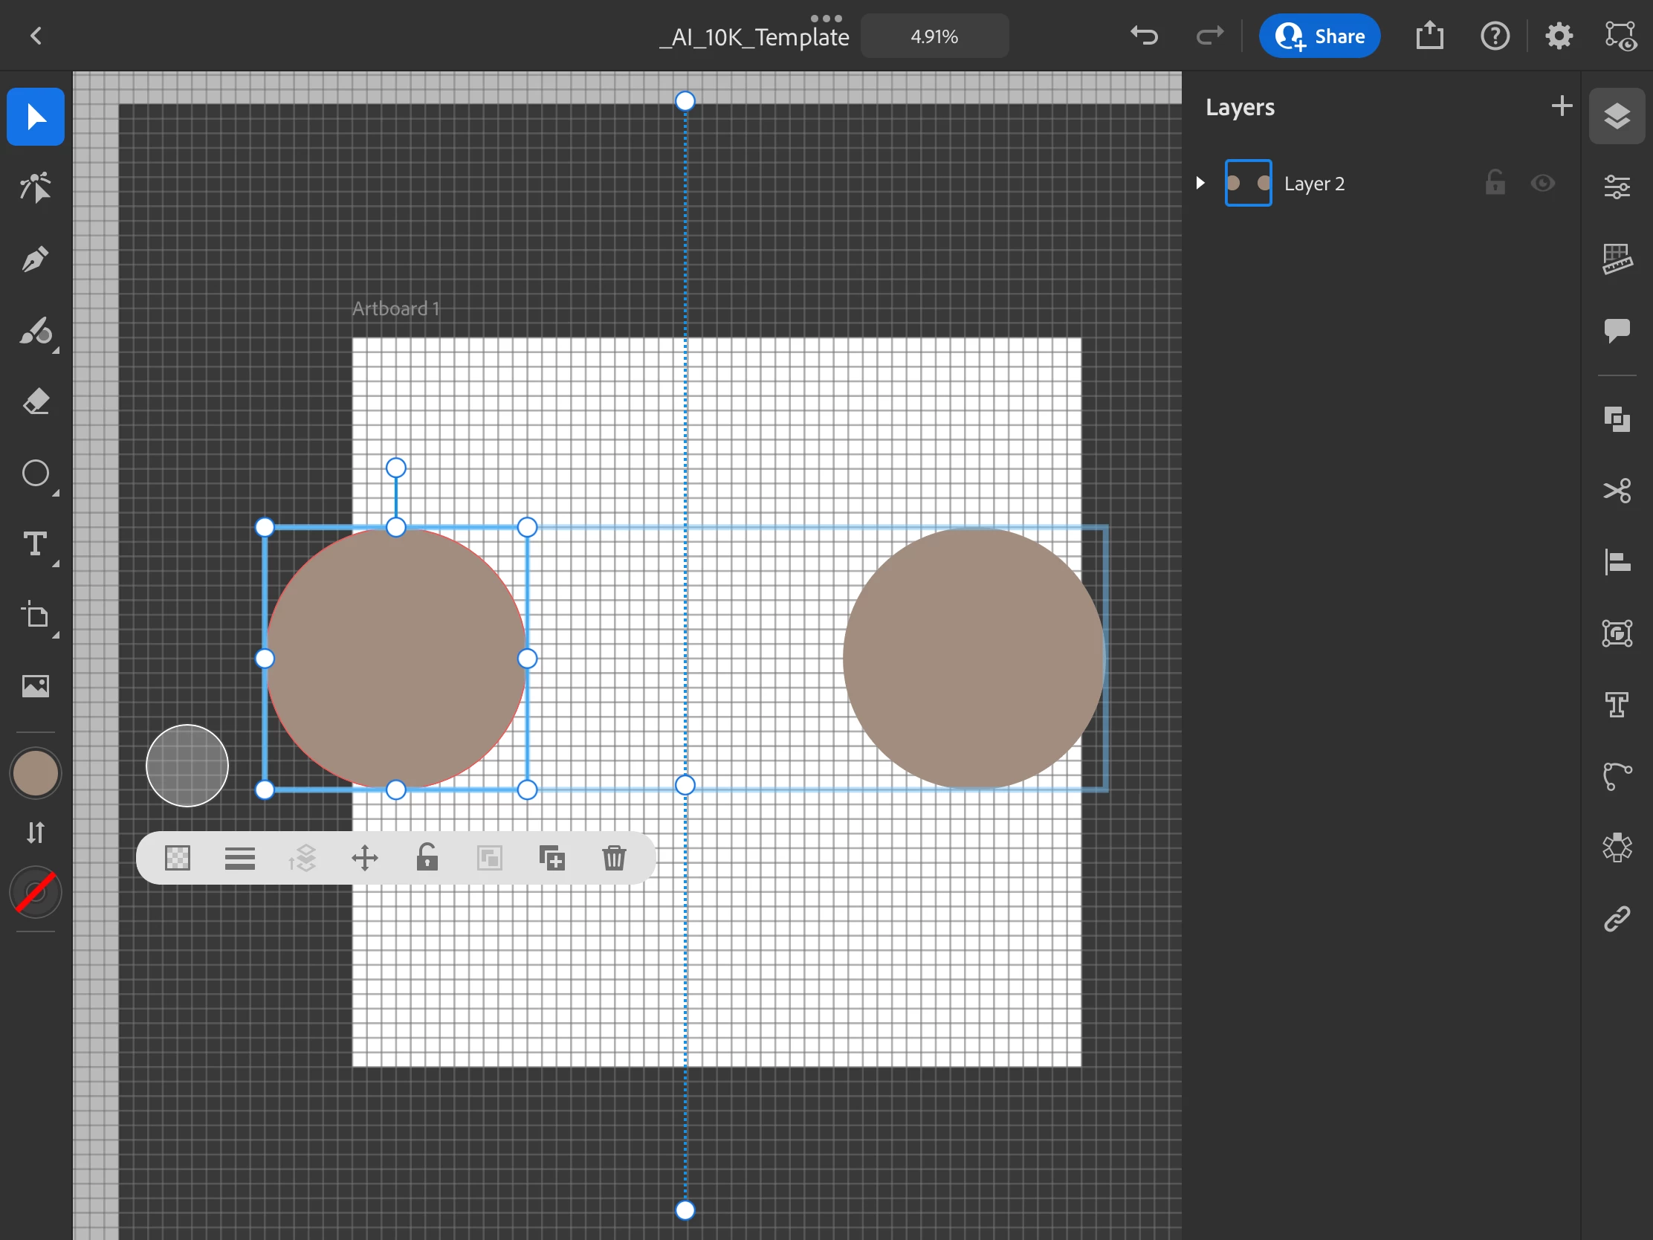Select the Artboard tool
1653x1240 pixels.
(x=35, y=616)
